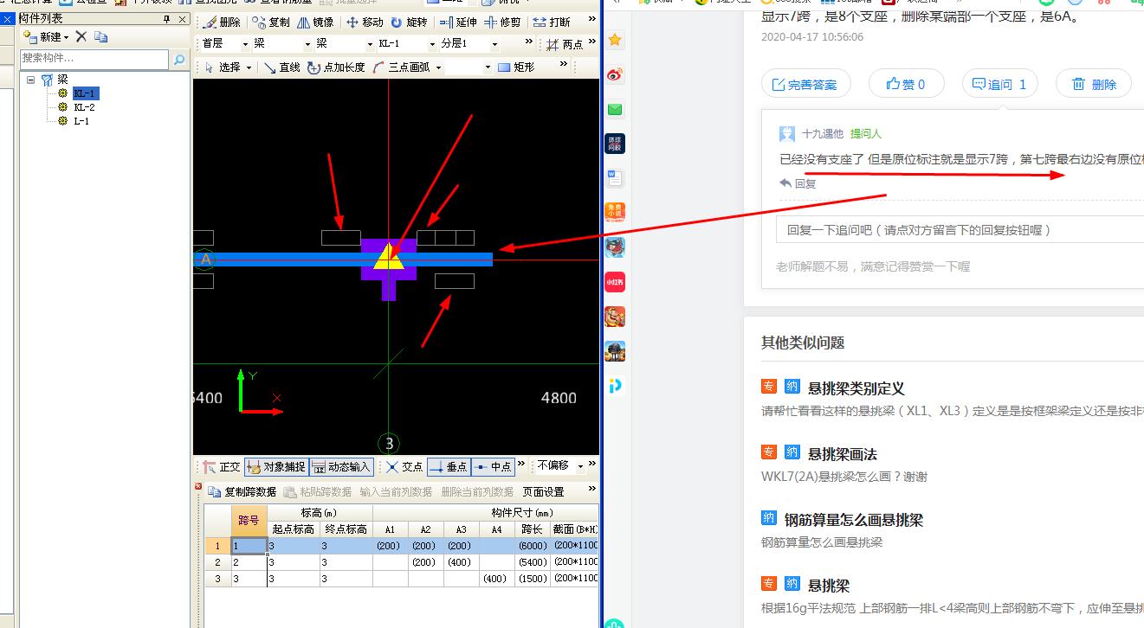Pin the 构件列表 panel
Viewport: 1144px width, 628px height.
point(167,19)
